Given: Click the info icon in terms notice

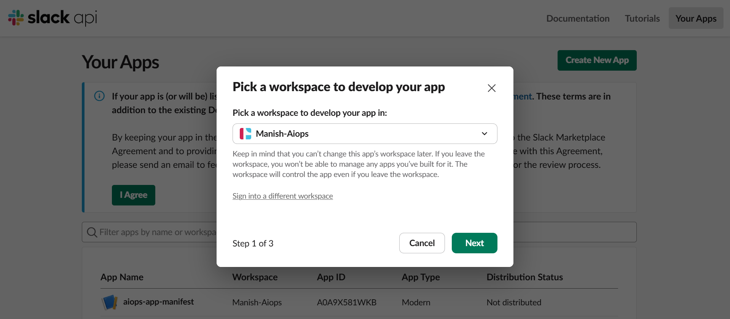Looking at the screenshot, I should 99,96.
